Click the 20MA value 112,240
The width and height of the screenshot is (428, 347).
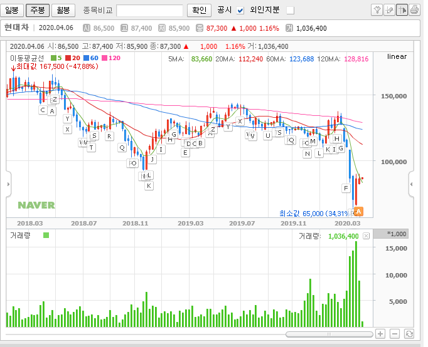(251, 59)
